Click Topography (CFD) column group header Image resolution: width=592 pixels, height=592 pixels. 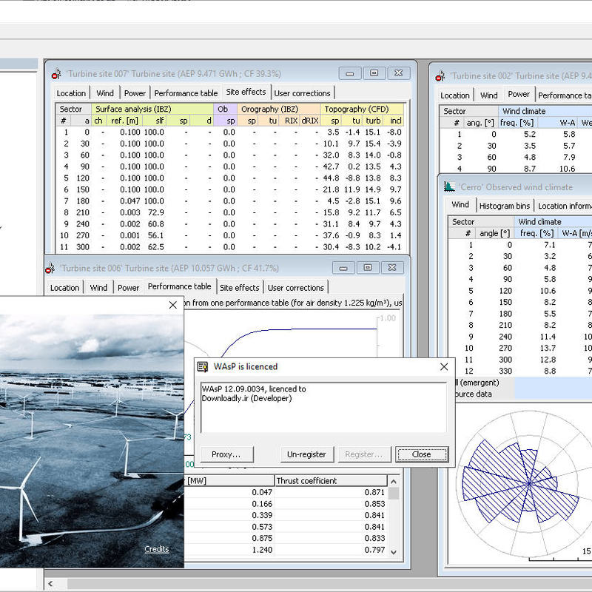tap(362, 109)
